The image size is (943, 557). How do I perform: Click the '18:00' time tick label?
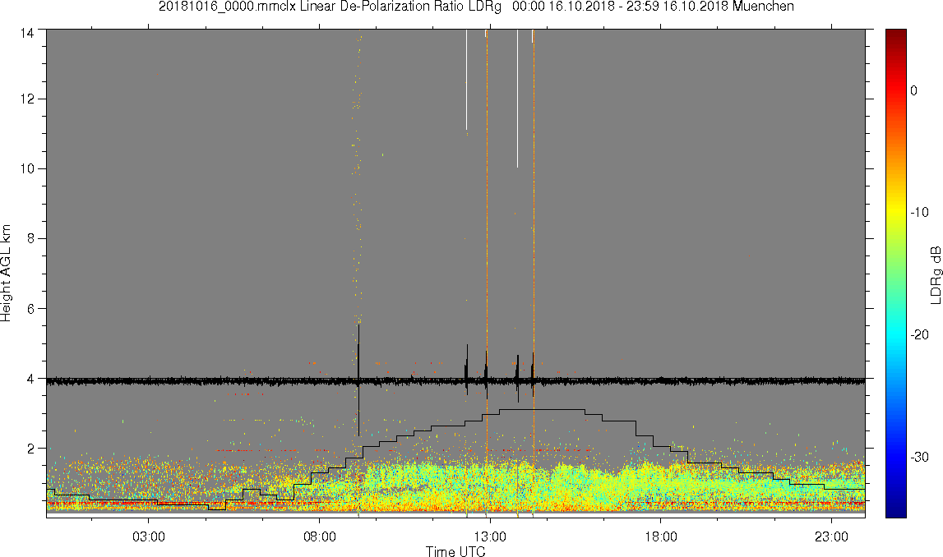pos(661,536)
